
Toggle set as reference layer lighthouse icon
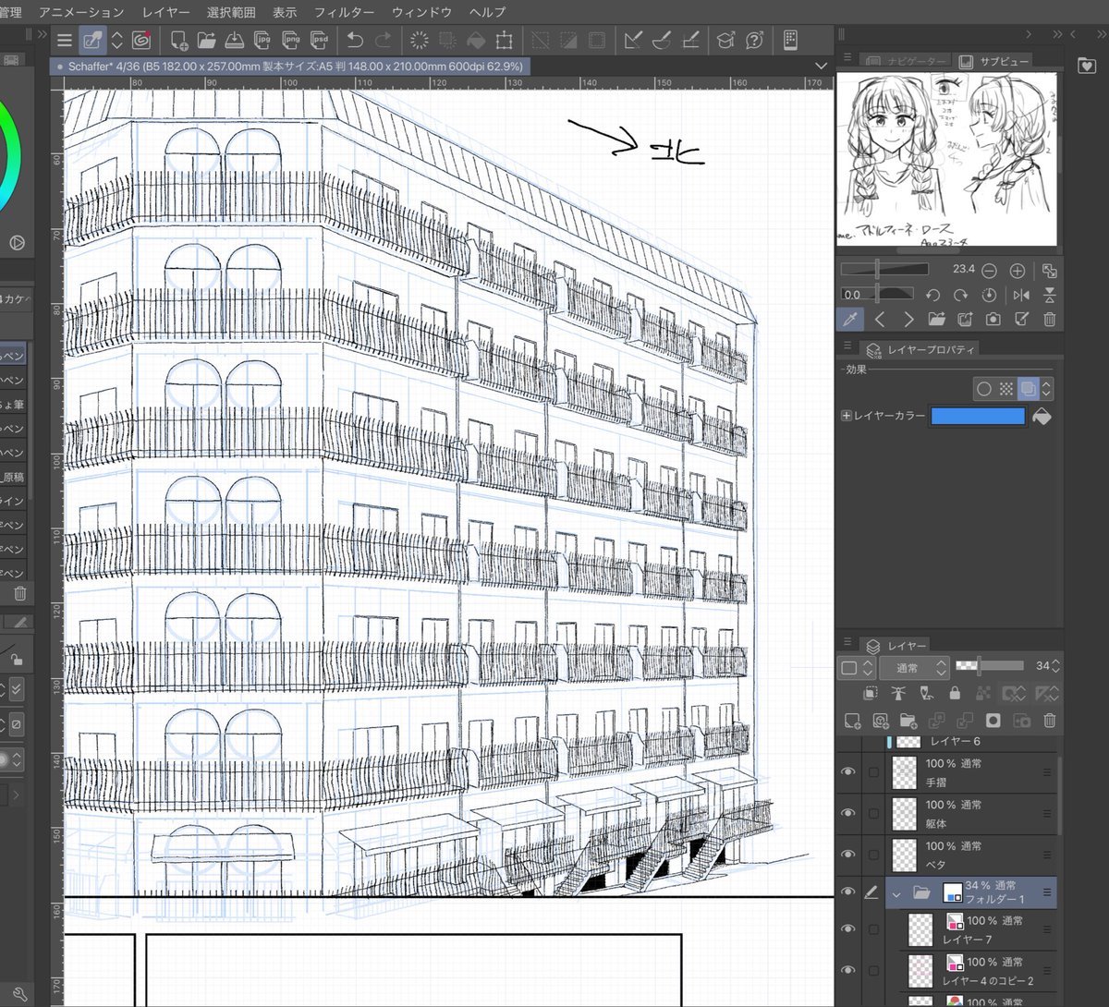click(x=898, y=693)
